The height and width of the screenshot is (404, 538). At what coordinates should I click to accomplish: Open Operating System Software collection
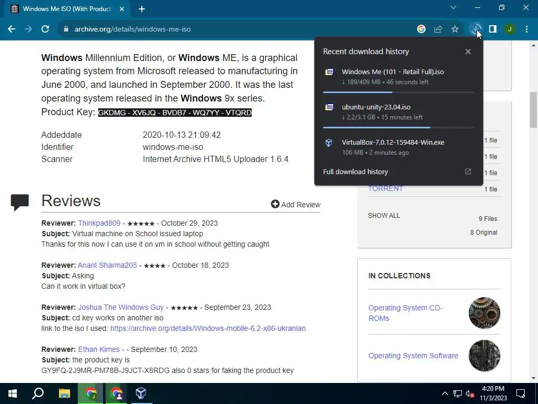[x=413, y=356]
